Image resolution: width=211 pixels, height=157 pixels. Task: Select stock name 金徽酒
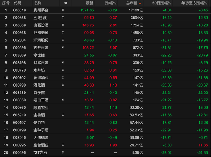pyautogui.click(x=39, y=115)
